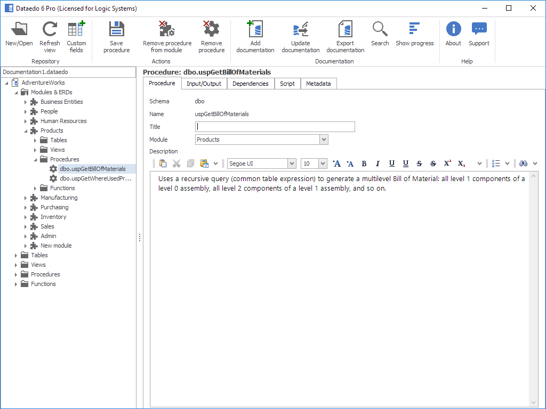Viewport: 546px width, 409px height.
Task: Switch to the Dependencies tab
Action: [x=250, y=84]
